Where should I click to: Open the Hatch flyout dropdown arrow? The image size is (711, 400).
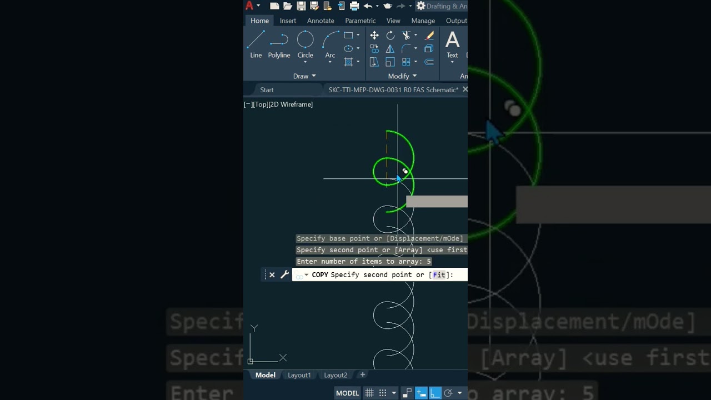coord(358,62)
